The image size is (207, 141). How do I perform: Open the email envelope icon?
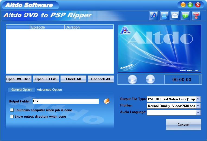point(175,16)
